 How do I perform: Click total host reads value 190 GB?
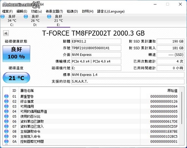pos(171,41)
